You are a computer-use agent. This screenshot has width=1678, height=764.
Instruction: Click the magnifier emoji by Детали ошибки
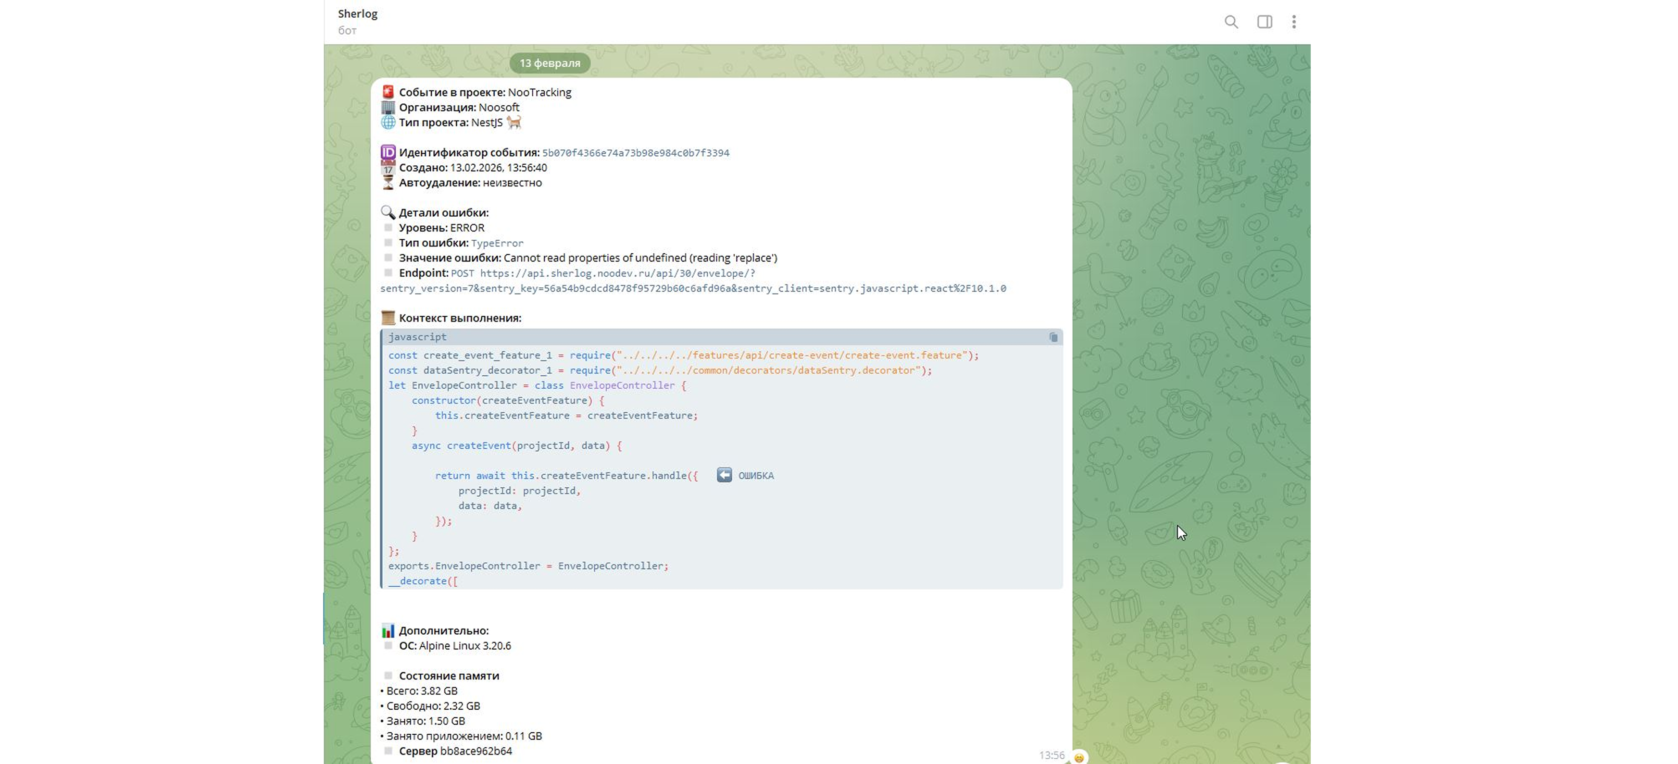click(x=388, y=213)
